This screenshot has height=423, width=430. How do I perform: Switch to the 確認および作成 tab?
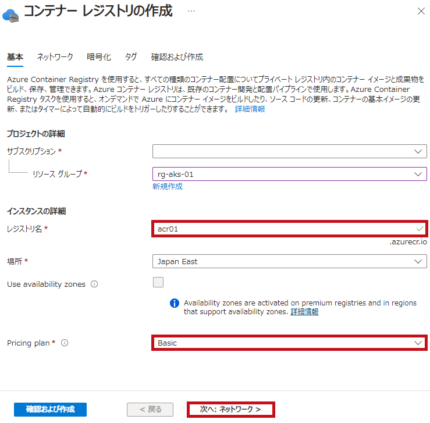(x=177, y=57)
